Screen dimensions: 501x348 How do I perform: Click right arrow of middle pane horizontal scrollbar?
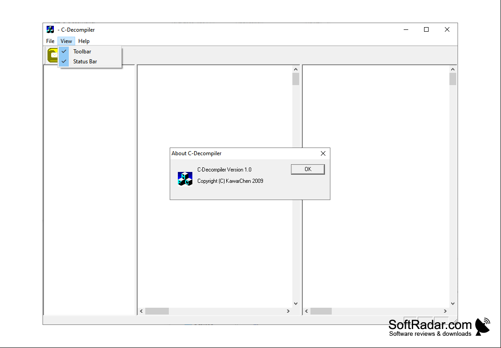[x=288, y=311]
